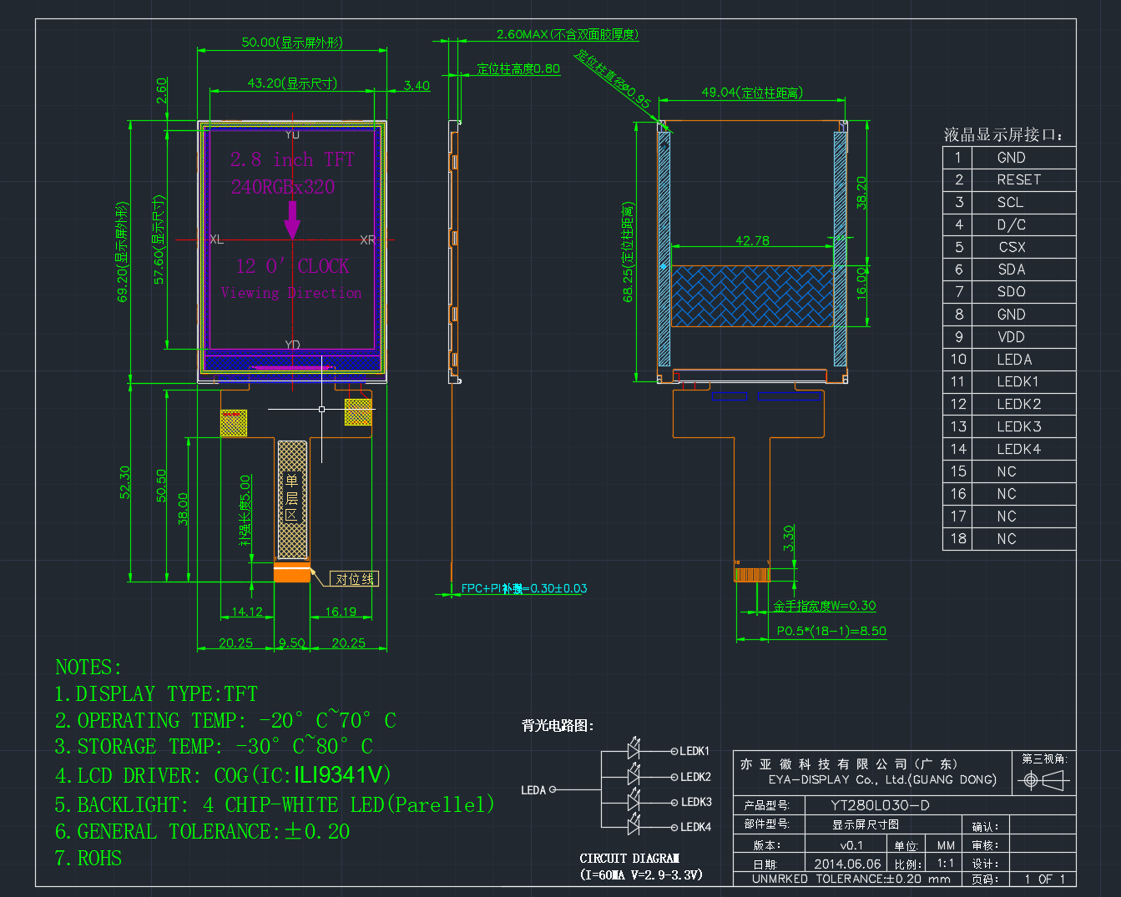Click the "52.30" FPC length dimension

(x=125, y=482)
